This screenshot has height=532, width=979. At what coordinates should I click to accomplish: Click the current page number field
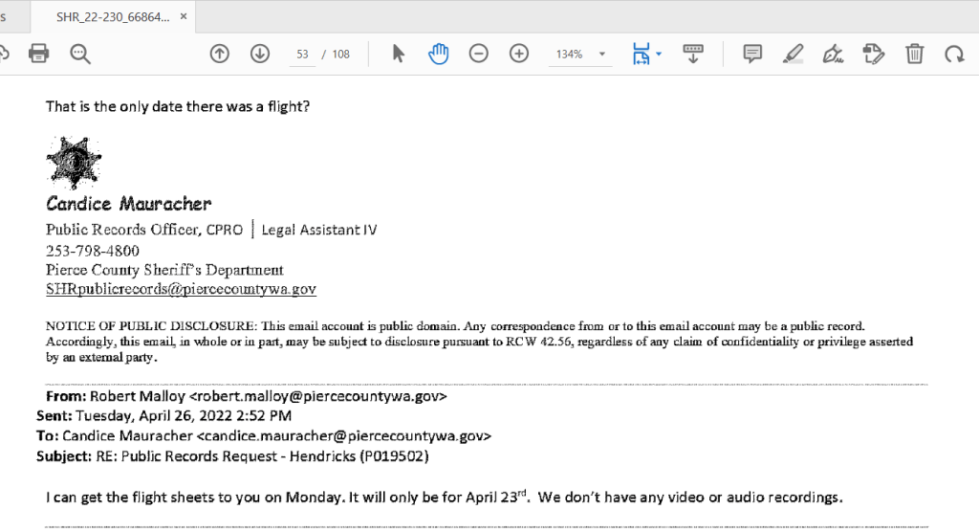(x=303, y=55)
